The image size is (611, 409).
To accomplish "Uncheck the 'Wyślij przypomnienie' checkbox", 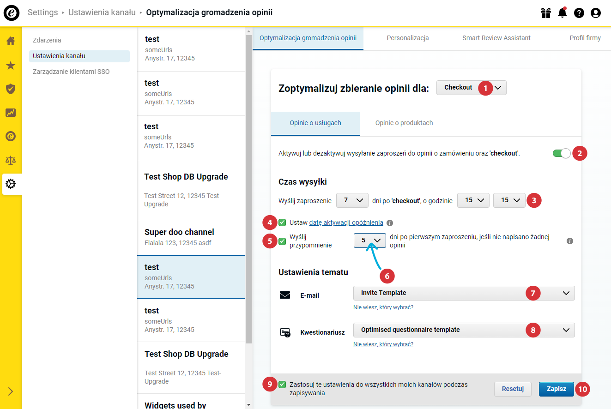I will (282, 241).
